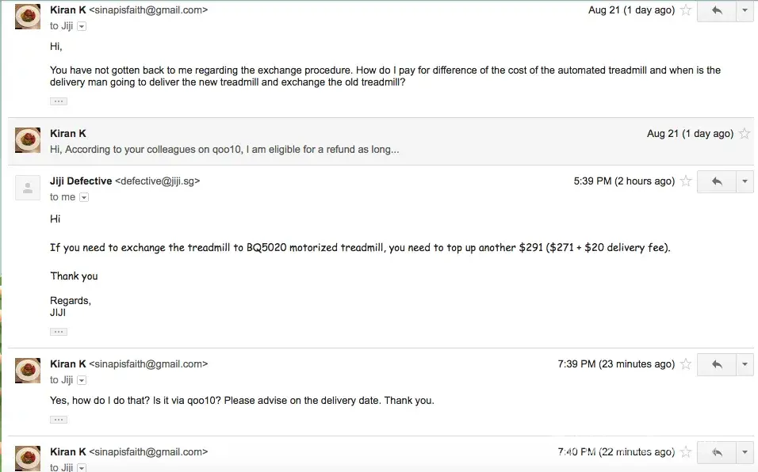Open more options menu on first email
Viewport: 758px width, 472px height.
pos(745,11)
